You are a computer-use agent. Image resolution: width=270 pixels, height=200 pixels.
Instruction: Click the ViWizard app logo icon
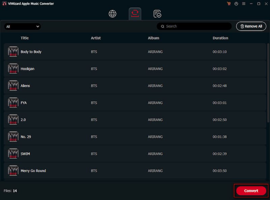pyautogui.click(x=4, y=4)
